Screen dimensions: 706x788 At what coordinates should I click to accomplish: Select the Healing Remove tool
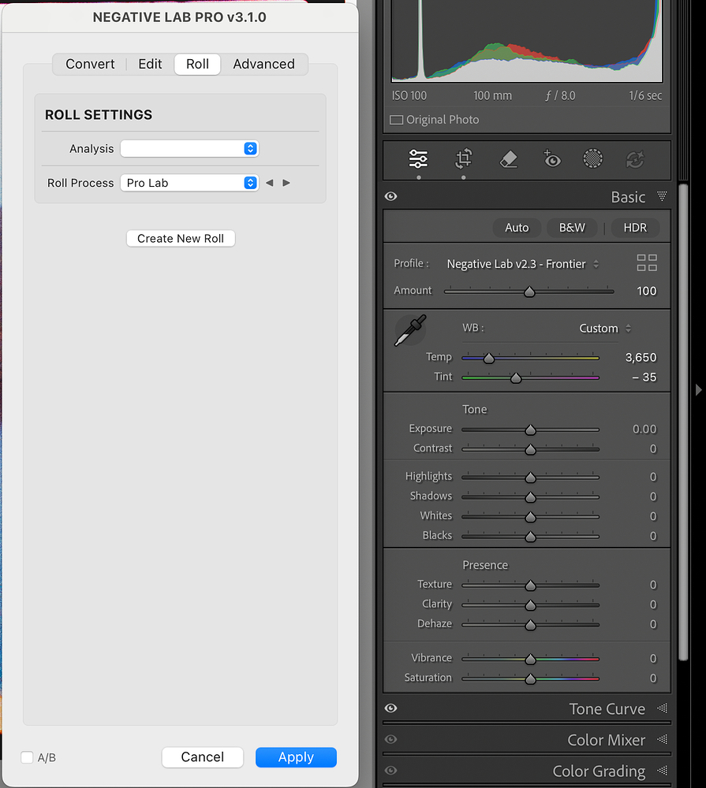click(x=508, y=159)
